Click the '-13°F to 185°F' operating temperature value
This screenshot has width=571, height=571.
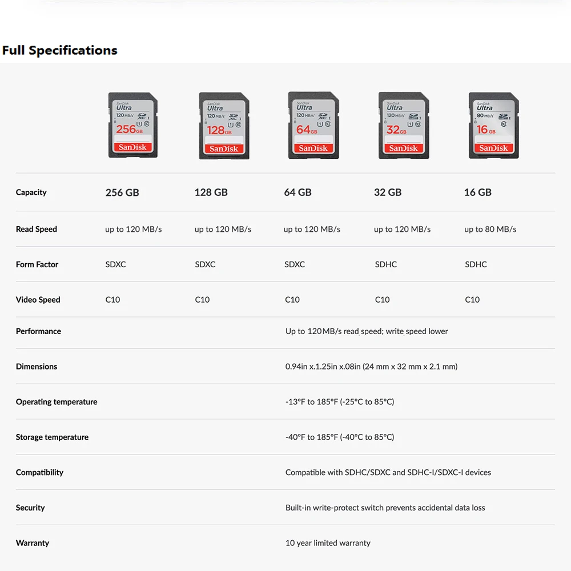coord(340,402)
